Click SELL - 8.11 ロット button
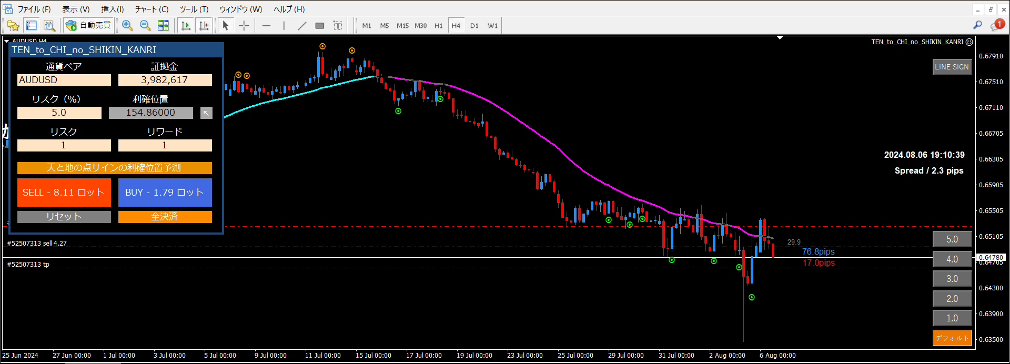 coord(64,193)
